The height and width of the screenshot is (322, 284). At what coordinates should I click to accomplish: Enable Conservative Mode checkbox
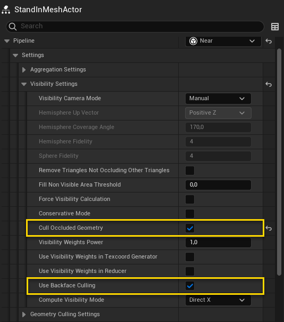(190, 214)
